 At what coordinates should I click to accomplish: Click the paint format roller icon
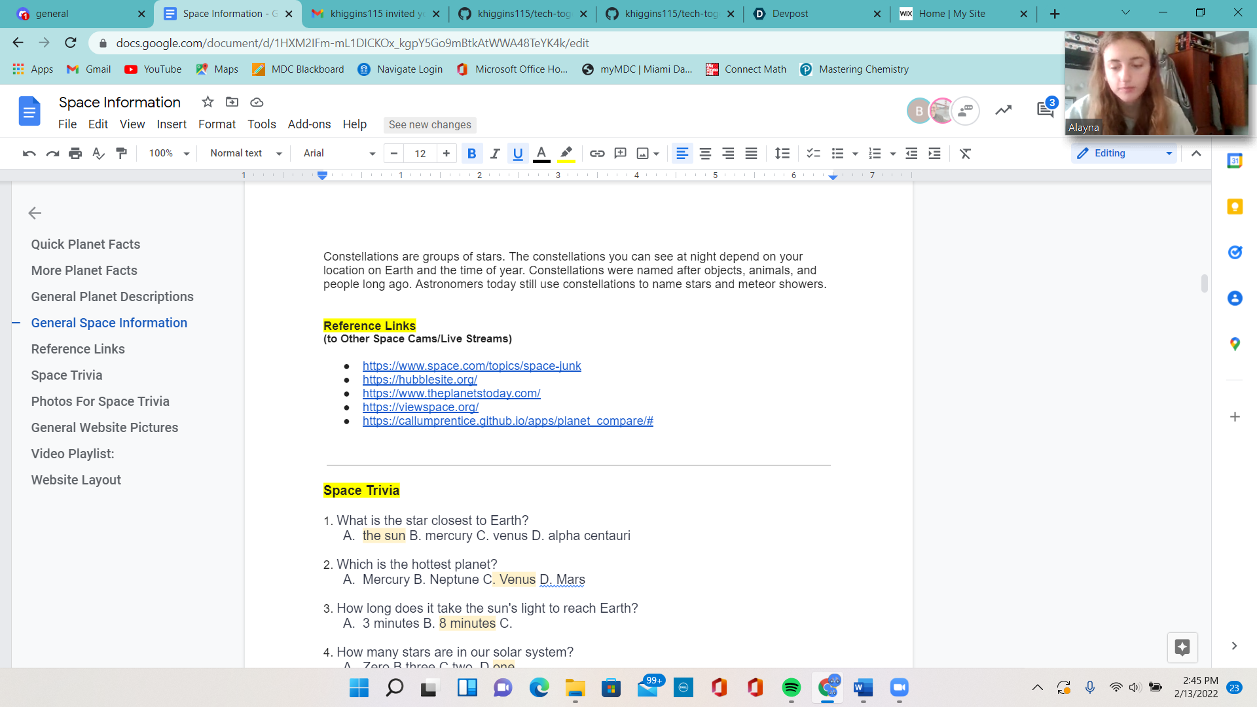pyautogui.click(x=121, y=153)
